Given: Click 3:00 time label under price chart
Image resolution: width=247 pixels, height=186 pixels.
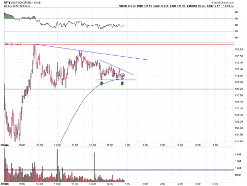Looking at the screenshot, I should click(x=198, y=145).
